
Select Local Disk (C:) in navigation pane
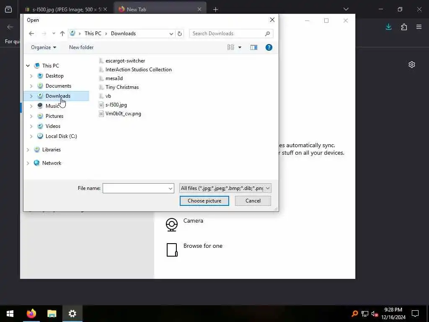click(61, 136)
